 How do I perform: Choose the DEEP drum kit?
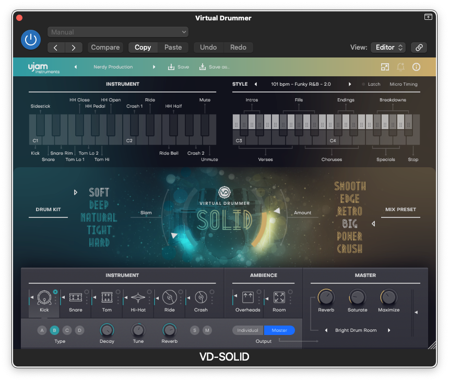[99, 205]
